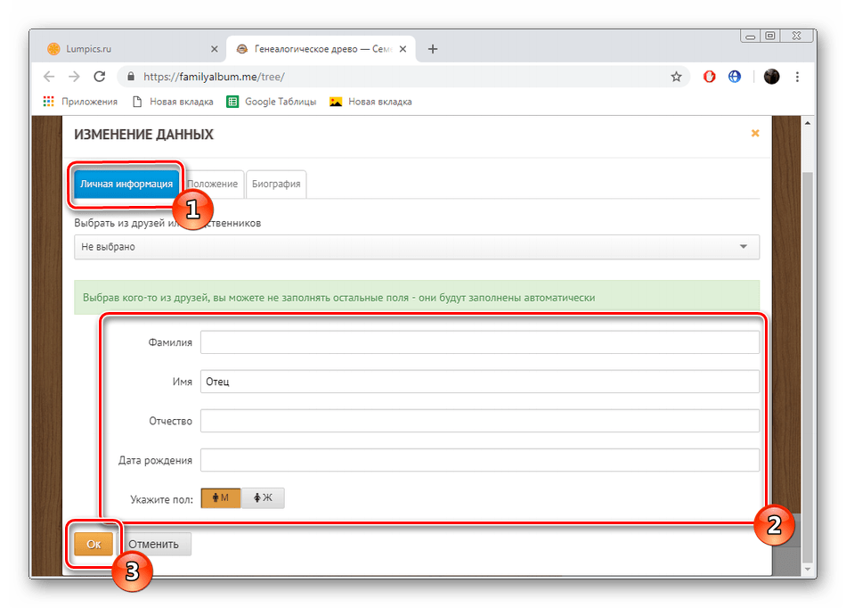Open the Chrome profile avatar
The image size is (846, 608).
pyautogui.click(x=771, y=77)
